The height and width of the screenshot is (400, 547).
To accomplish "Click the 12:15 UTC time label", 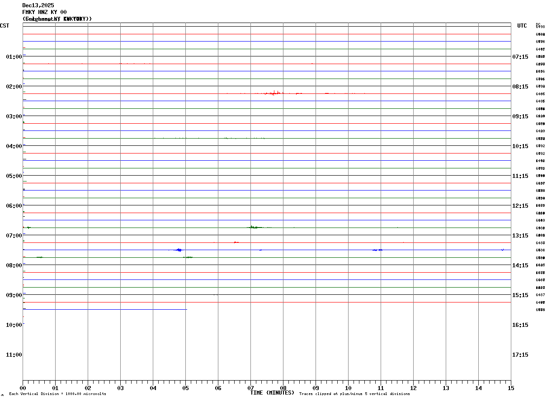I will [x=520, y=205].
